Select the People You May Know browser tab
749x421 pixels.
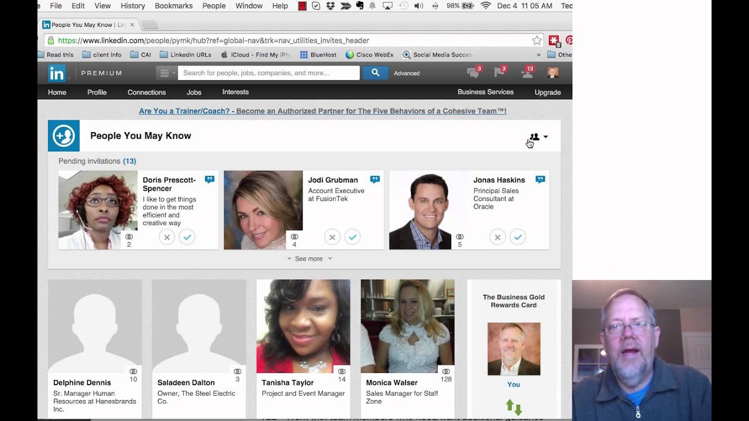(89, 25)
